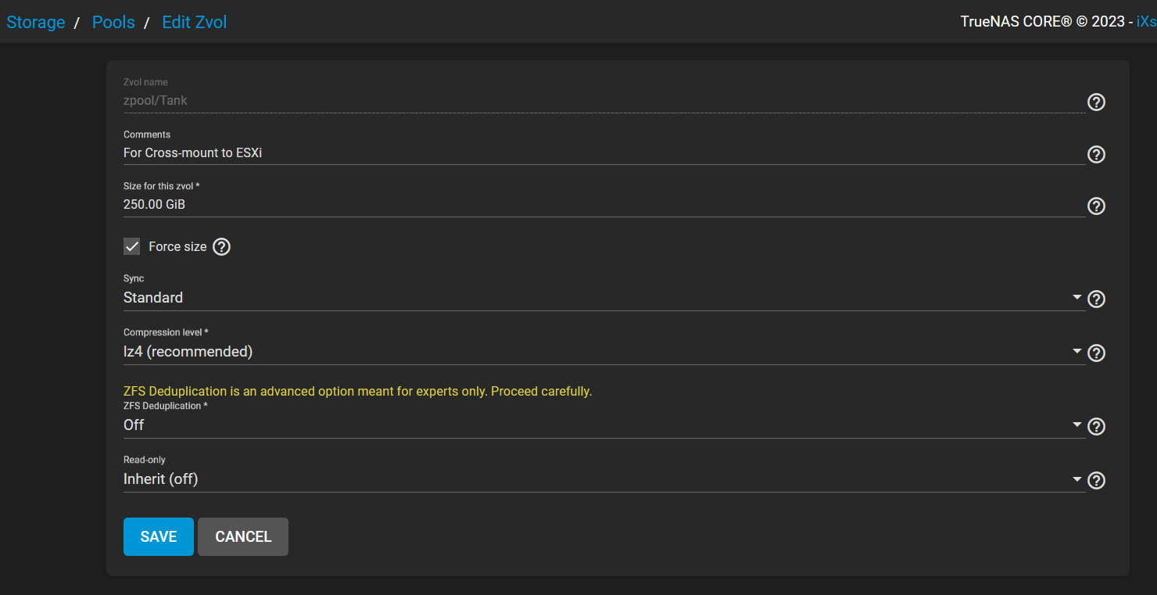View help for Force size option

(222, 247)
